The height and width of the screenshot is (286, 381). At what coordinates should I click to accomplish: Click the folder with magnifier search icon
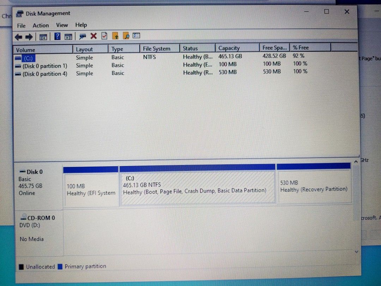click(x=126, y=36)
